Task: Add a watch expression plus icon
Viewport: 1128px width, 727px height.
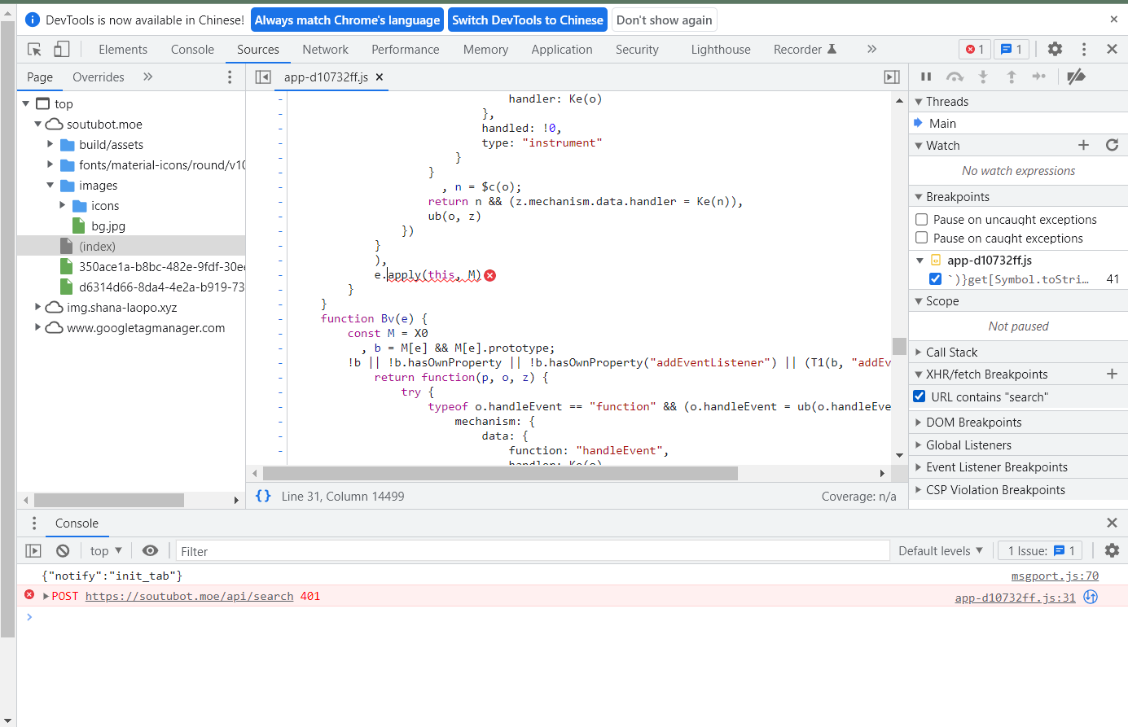Action: 1083,145
